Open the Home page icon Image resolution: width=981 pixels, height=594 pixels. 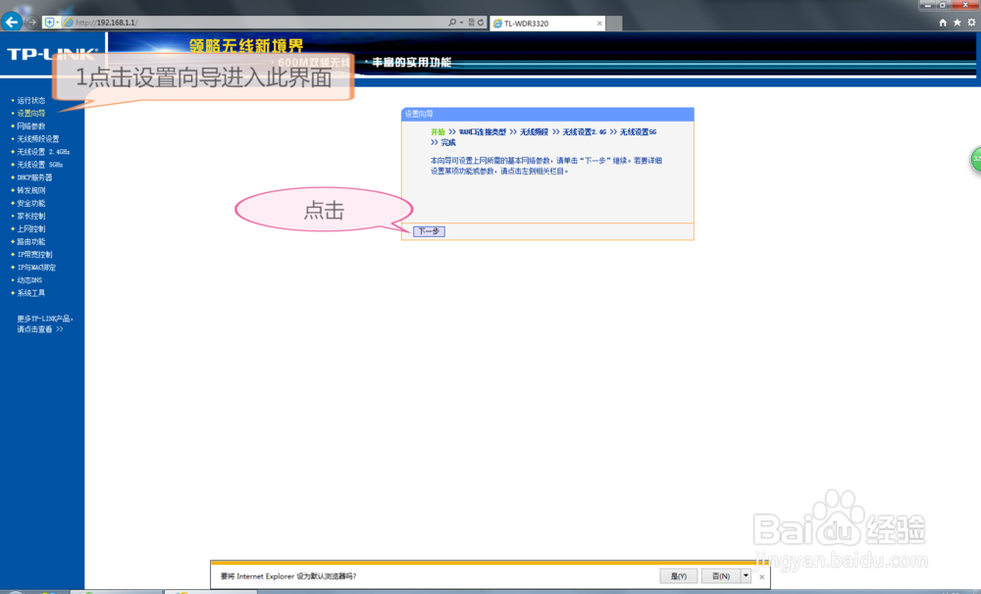(x=943, y=23)
